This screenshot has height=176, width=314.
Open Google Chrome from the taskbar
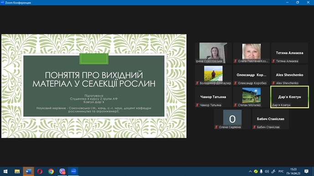point(51,171)
